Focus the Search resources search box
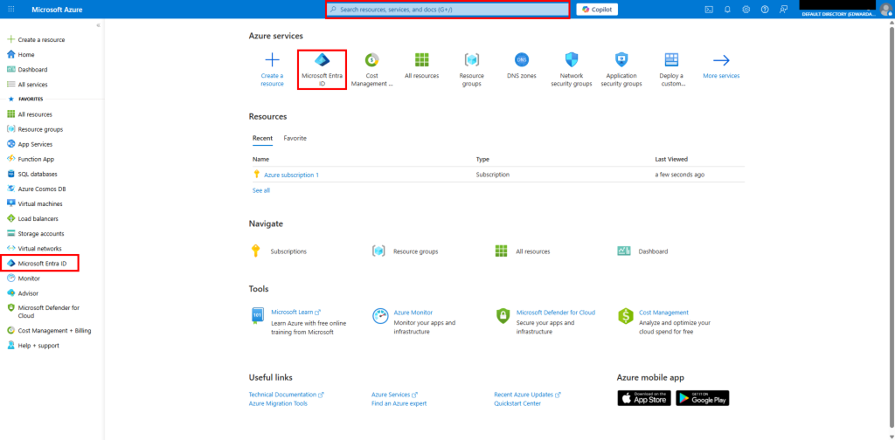This screenshot has height=440, width=895. (x=447, y=10)
